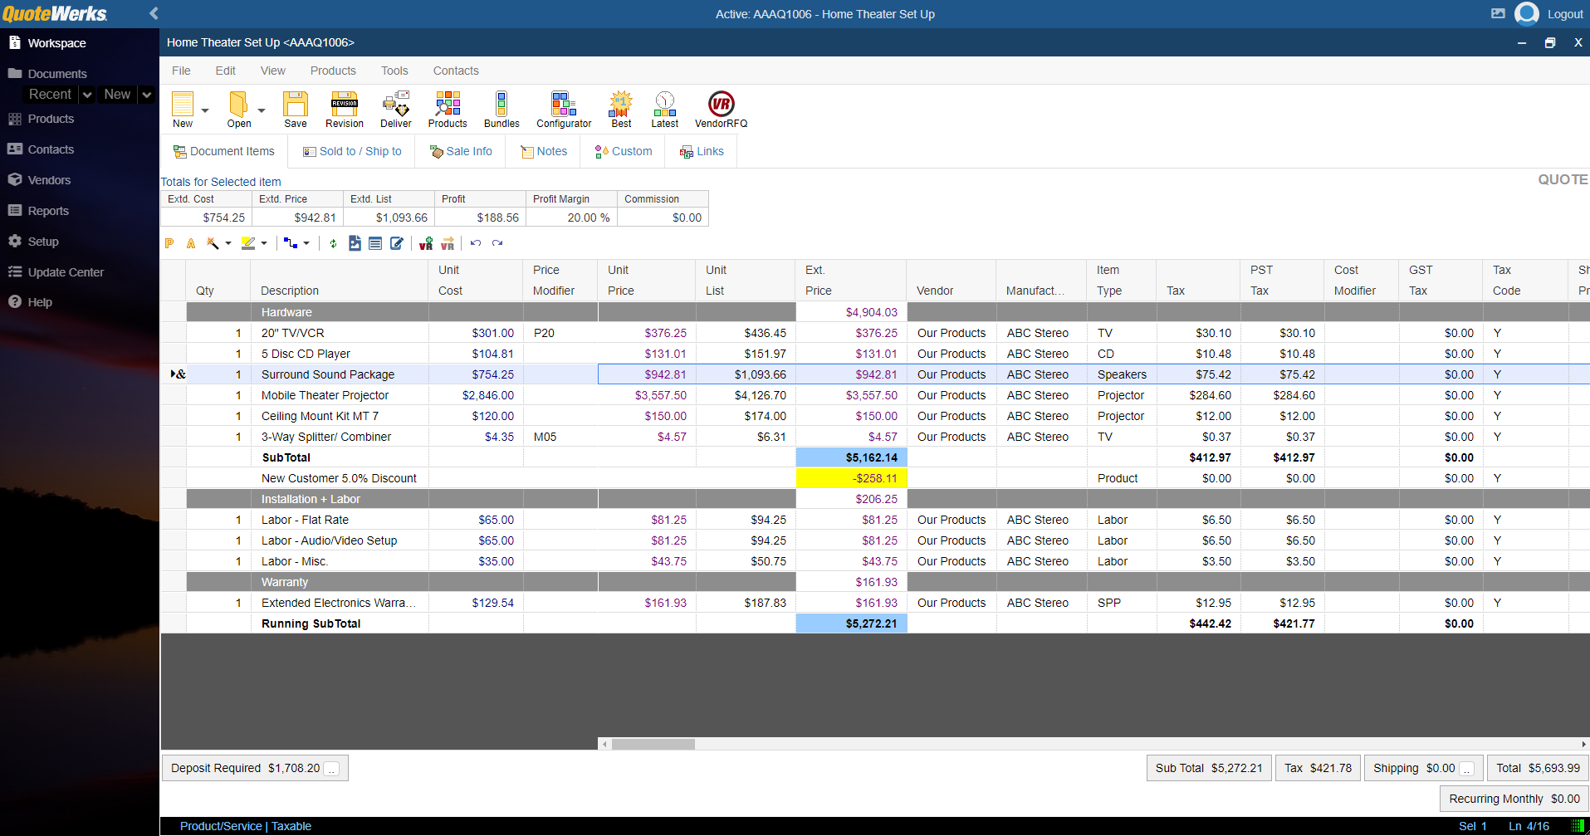This screenshot has height=836, width=1590.
Task: Open the Configurator tool
Action: click(563, 109)
